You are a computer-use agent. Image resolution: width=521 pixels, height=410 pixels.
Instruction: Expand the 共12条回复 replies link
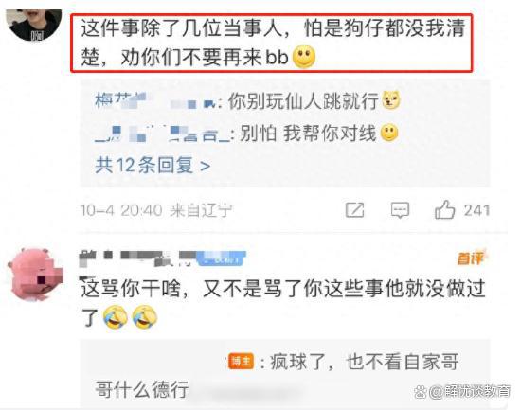(153, 165)
